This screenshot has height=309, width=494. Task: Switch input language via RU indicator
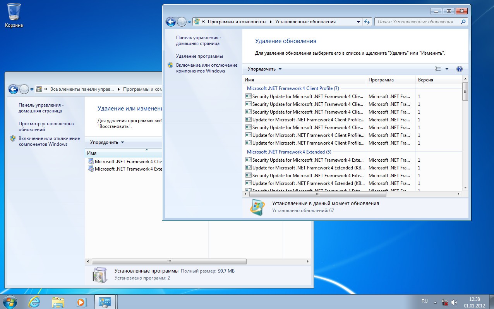tap(425, 301)
